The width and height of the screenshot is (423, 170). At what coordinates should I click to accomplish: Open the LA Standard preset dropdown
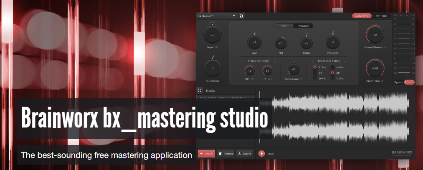point(217,16)
